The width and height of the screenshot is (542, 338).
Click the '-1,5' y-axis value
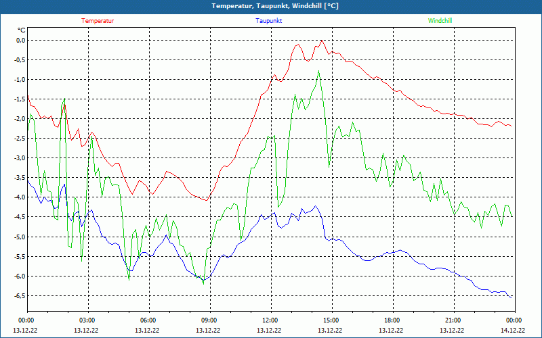pos(20,99)
